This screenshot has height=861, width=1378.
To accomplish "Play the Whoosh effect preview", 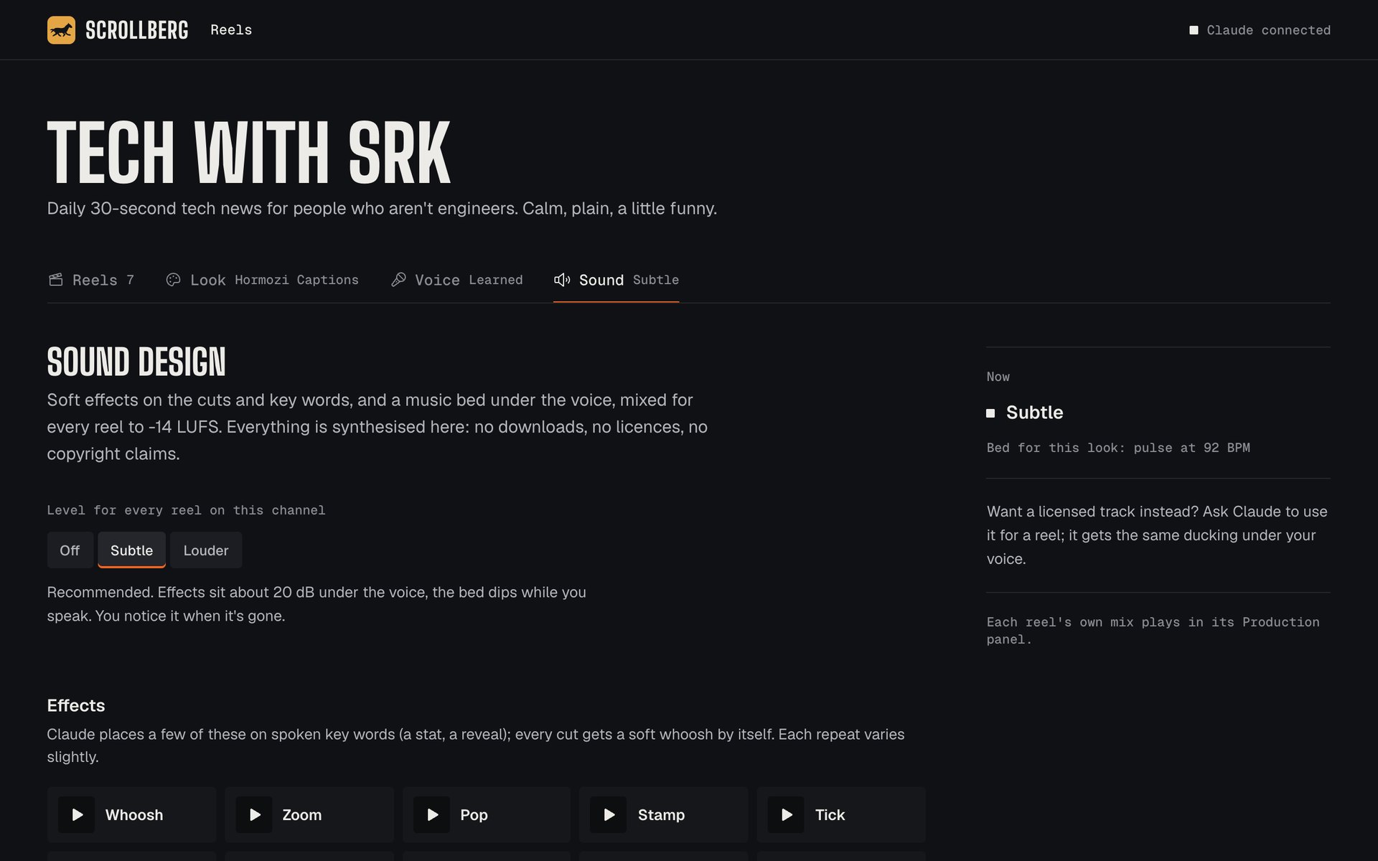I will pyautogui.click(x=77, y=814).
